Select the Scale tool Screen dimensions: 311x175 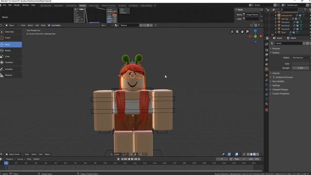(11, 56)
